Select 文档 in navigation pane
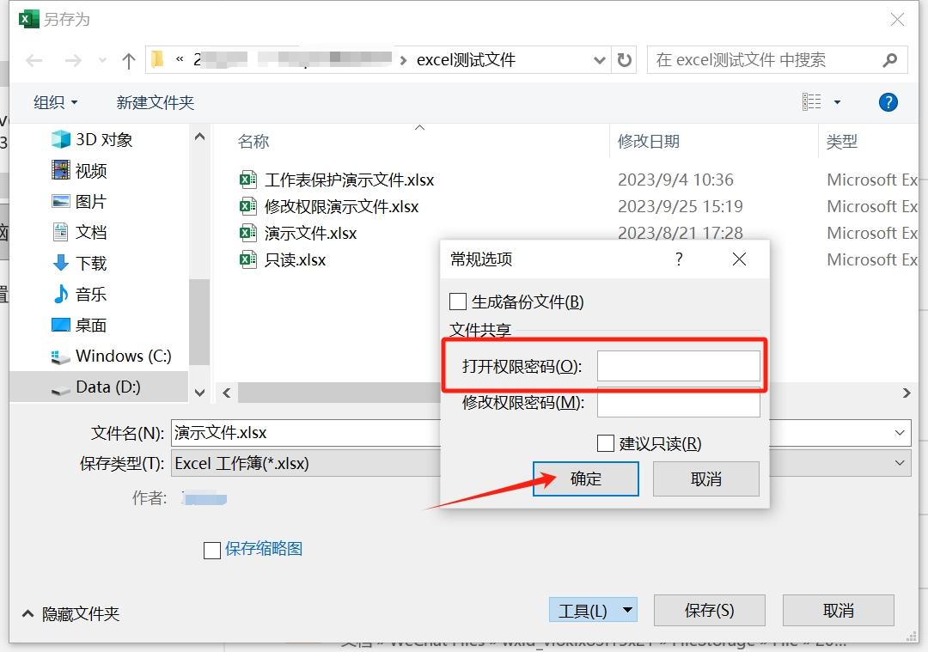Screen dimensions: 928x652 coord(79,232)
